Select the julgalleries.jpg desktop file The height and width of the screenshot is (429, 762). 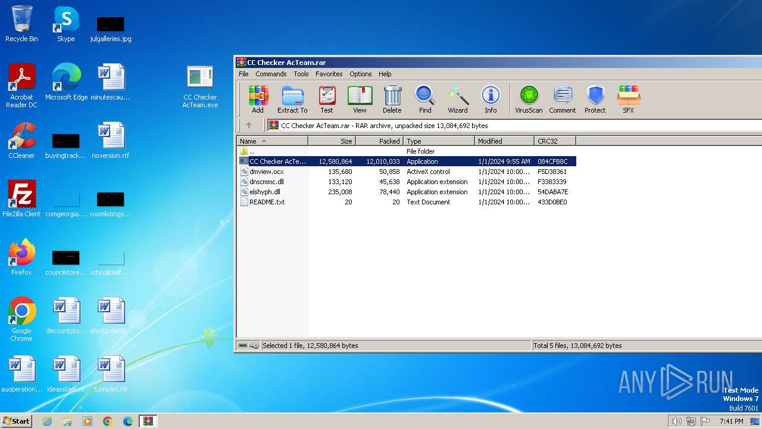pos(111,29)
